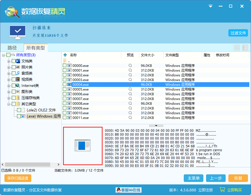Expand the 压缩存档类 tree node
This screenshot has width=251, height=195.
pos(9,98)
